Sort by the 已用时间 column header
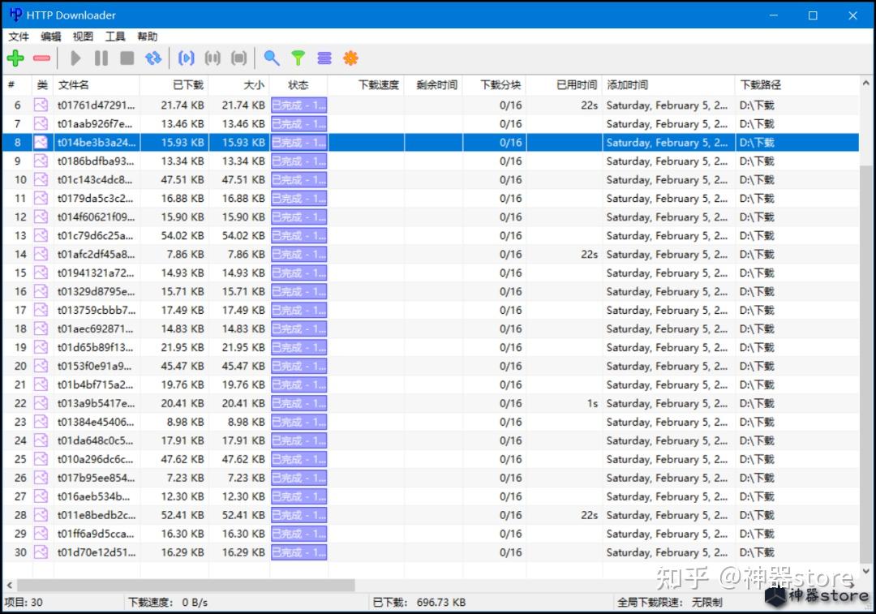 pos(565,85)
